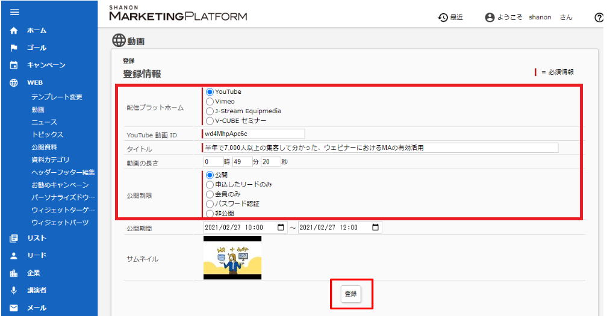
Task: Click the YouTube 動画 ID input field
Action: (x=254, y=134)
